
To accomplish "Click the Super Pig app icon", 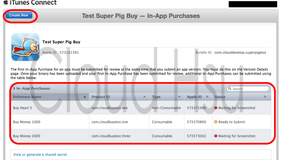I will coord(25,47).
